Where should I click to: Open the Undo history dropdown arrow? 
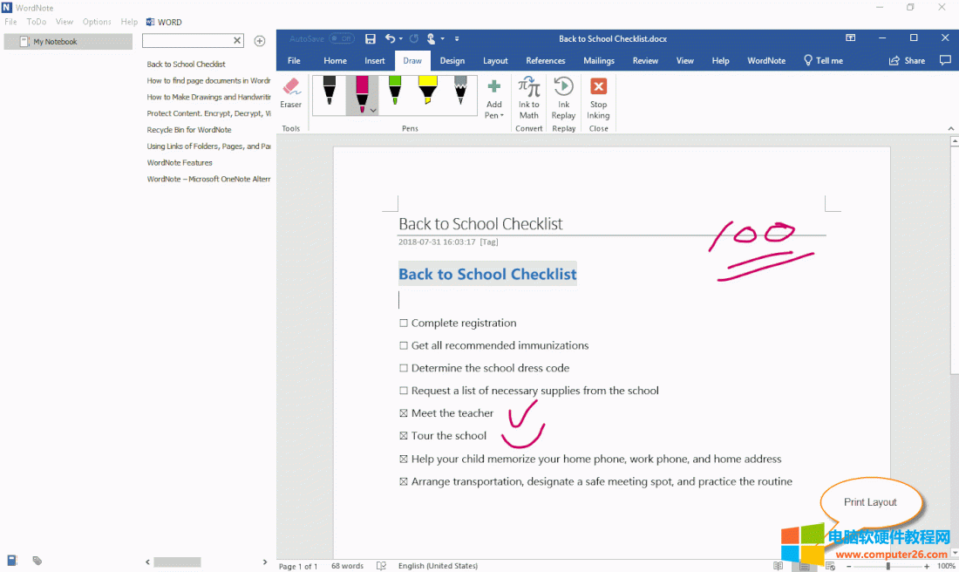tap(400, 39)
